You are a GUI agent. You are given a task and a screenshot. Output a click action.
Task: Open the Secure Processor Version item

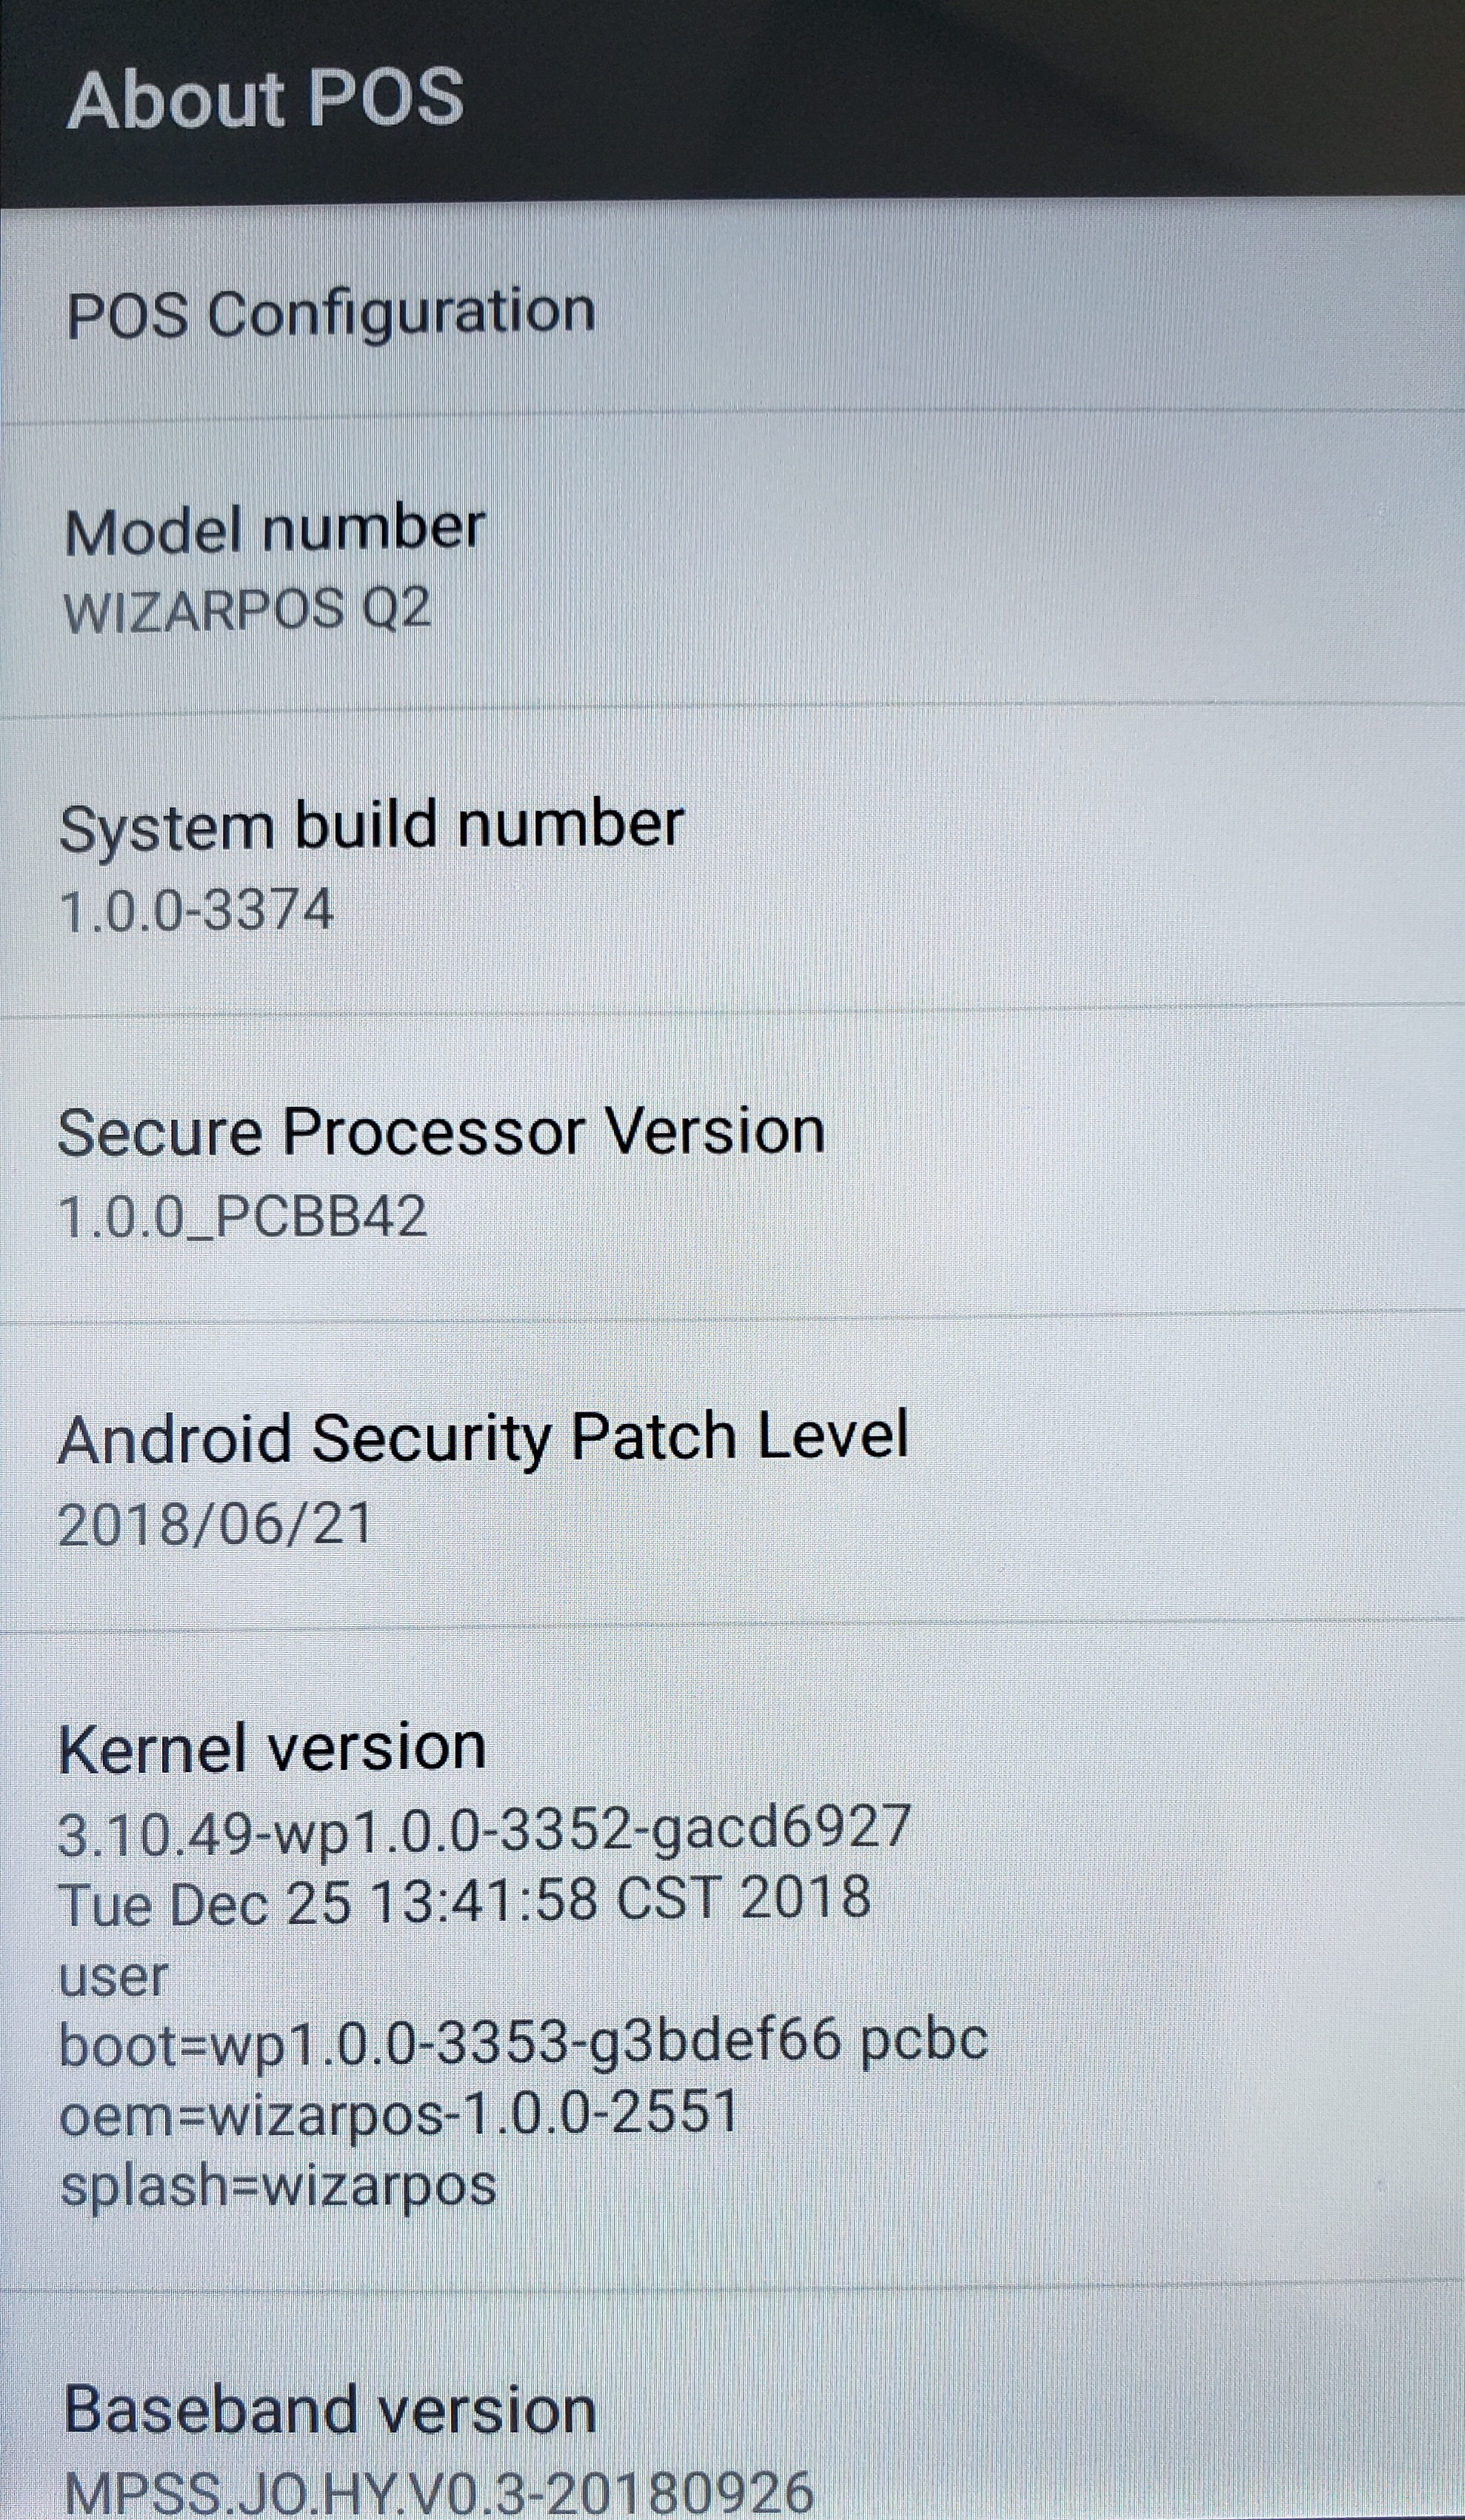point(732,1165)
